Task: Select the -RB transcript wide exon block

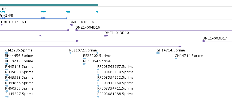Action: click(68, 12)
